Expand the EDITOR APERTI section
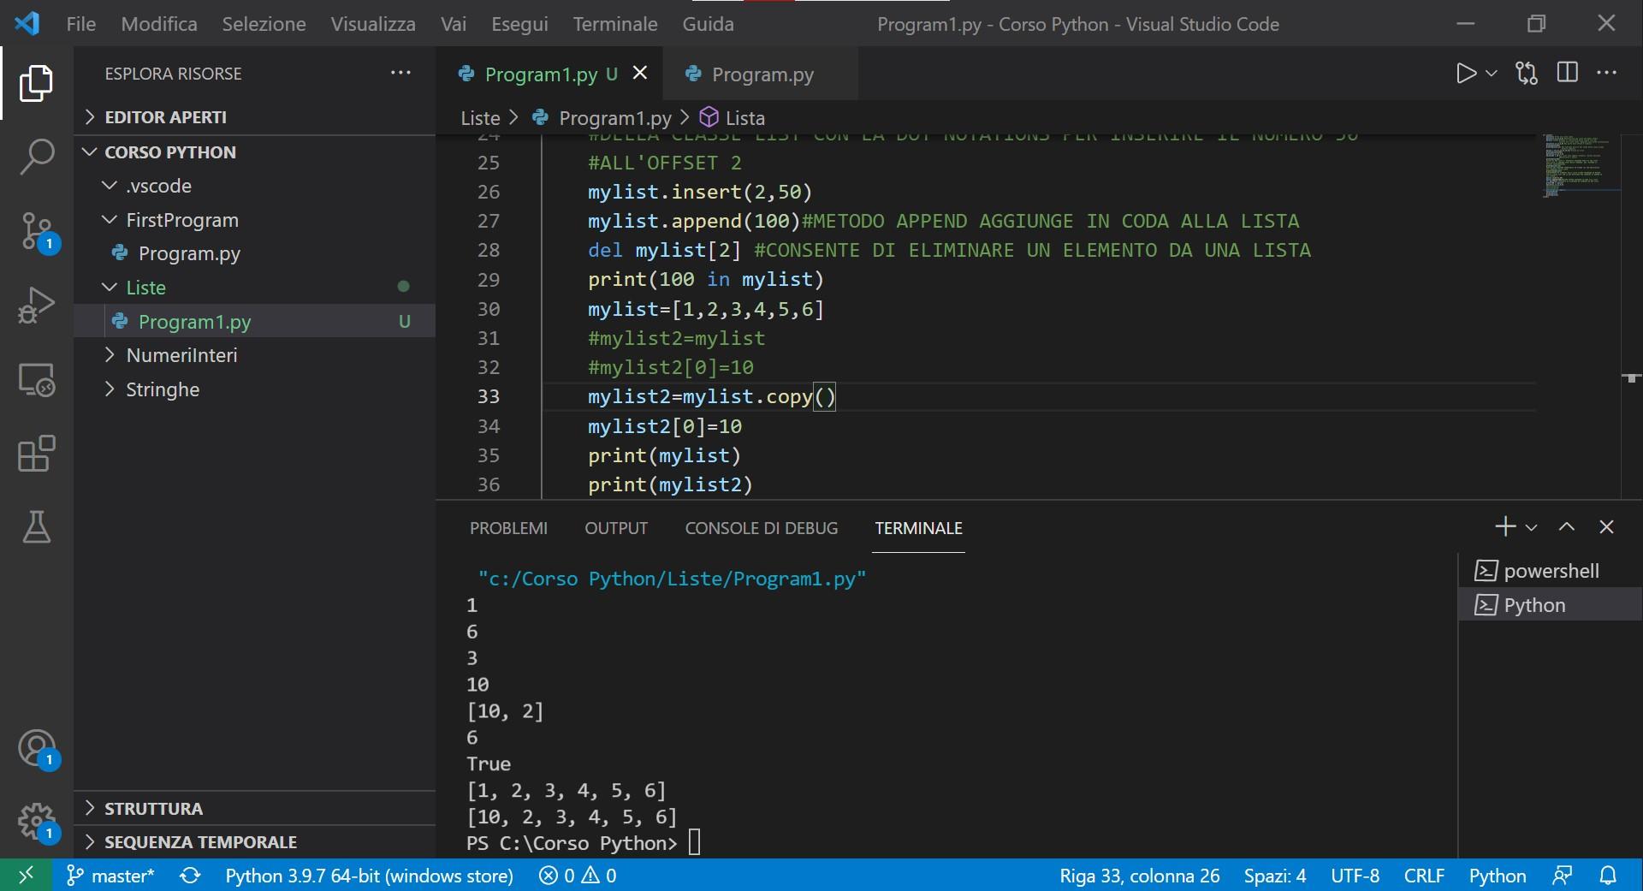 pos(255,116)
